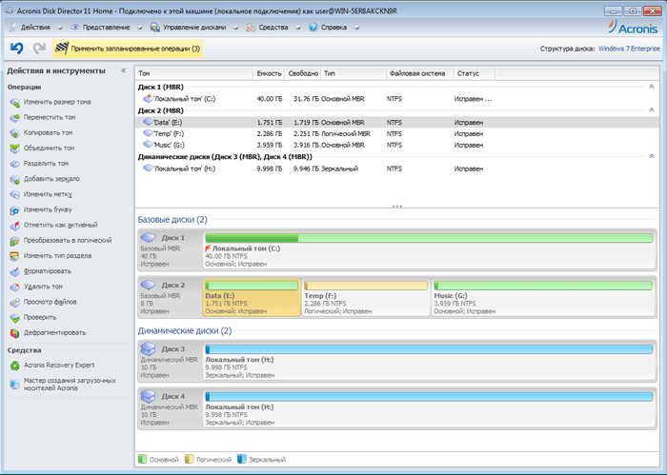Click the 'Изменить размер тома' icon
Screen dimensions: 667x475
(15, 103)
